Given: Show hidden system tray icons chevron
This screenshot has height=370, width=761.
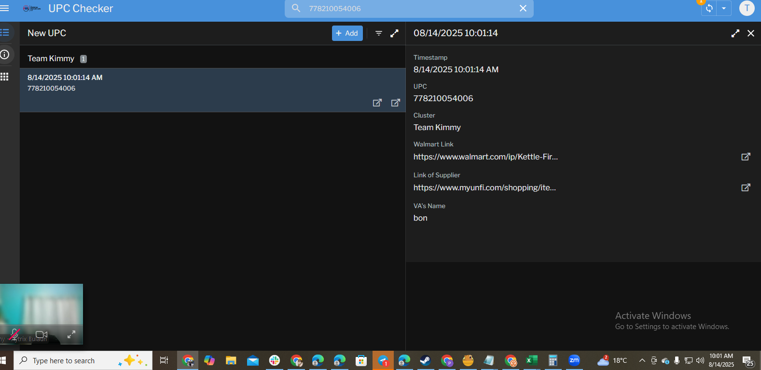Looking at the screenshot, I should (642, 360).
